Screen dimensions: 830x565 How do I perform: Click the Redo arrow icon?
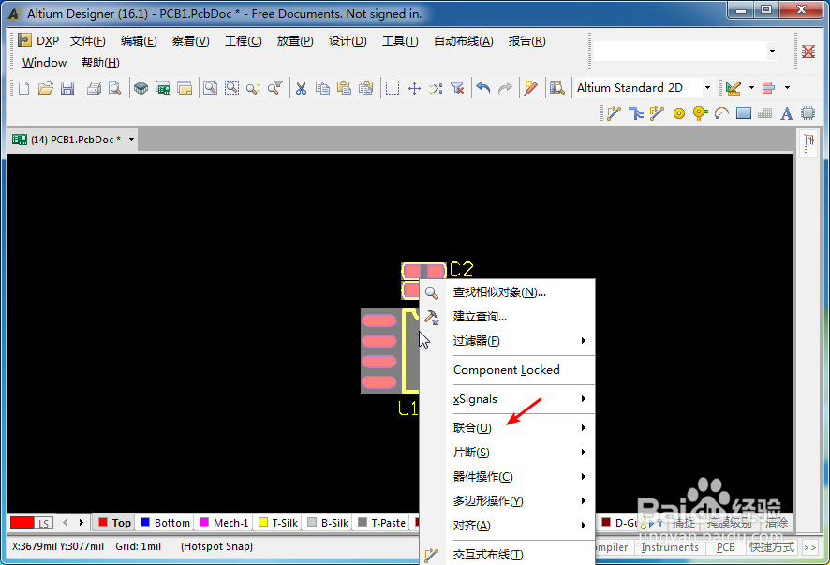click(x=505, y=88)
